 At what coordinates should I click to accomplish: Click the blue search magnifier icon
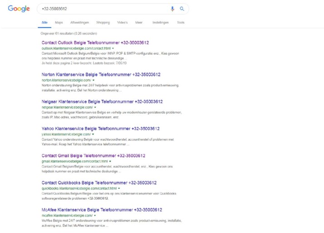coord(182,9)
